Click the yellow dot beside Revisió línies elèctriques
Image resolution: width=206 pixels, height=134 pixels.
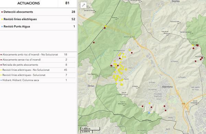tap(2, 19)
